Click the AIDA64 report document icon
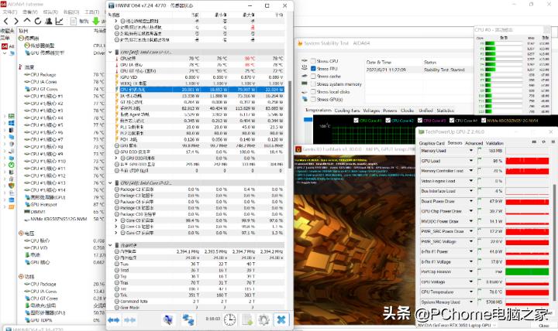The image size is (558, 331). point(74,22)
